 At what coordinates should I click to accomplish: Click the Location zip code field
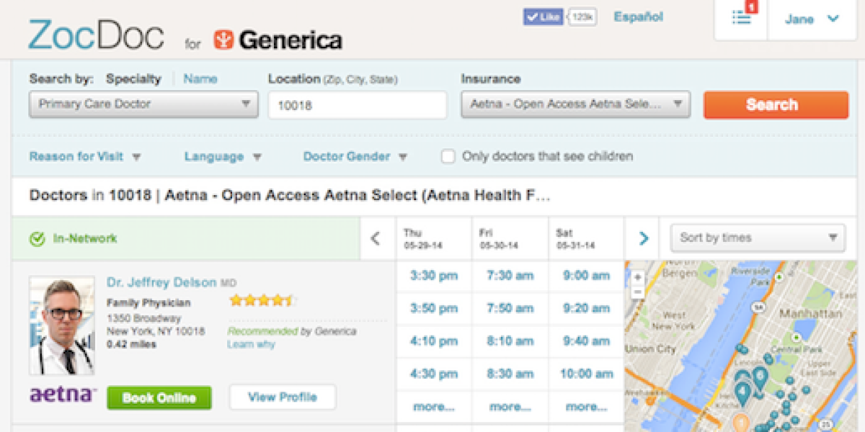coord(357,105)
